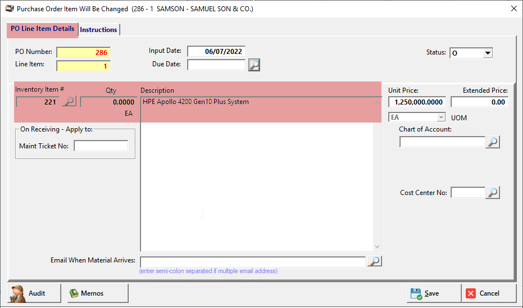This screenshot has height=308, width=523.
Task: Focus the PO Number field
Action: click(83, 52)
